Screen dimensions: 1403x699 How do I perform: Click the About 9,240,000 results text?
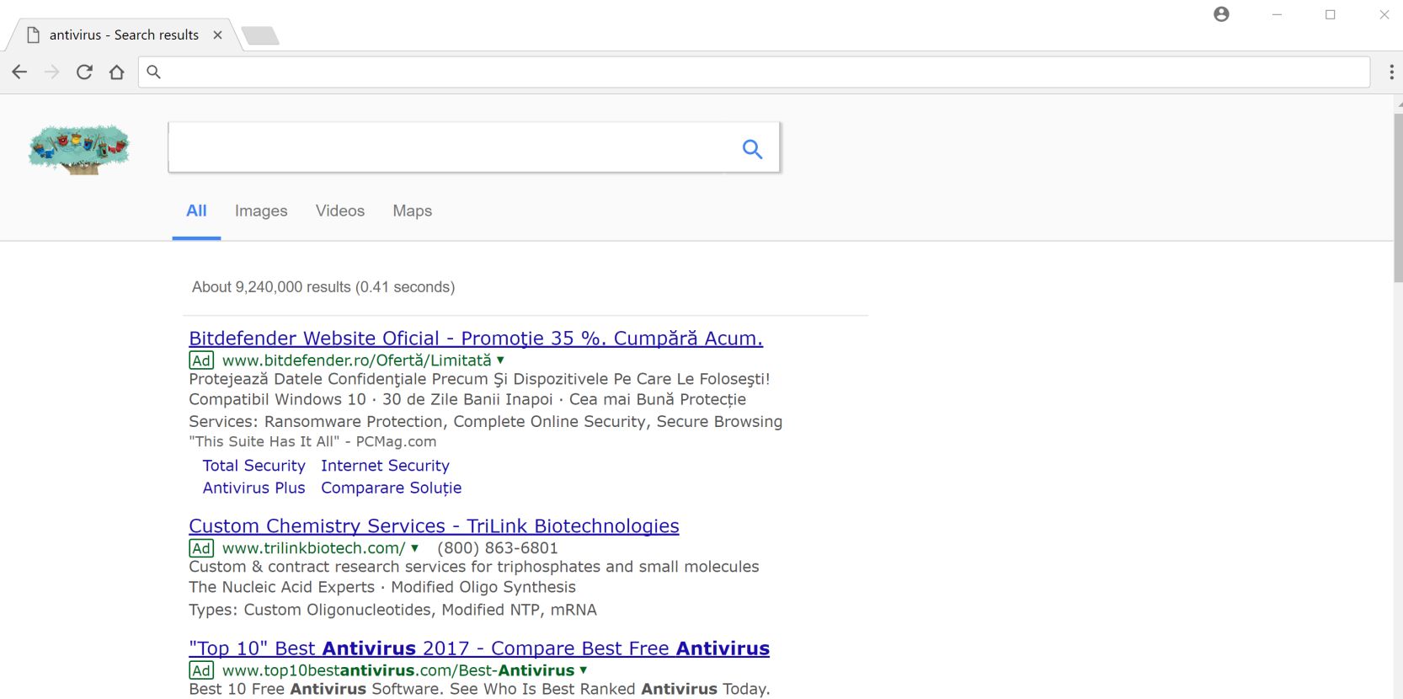tap(323, 287)
